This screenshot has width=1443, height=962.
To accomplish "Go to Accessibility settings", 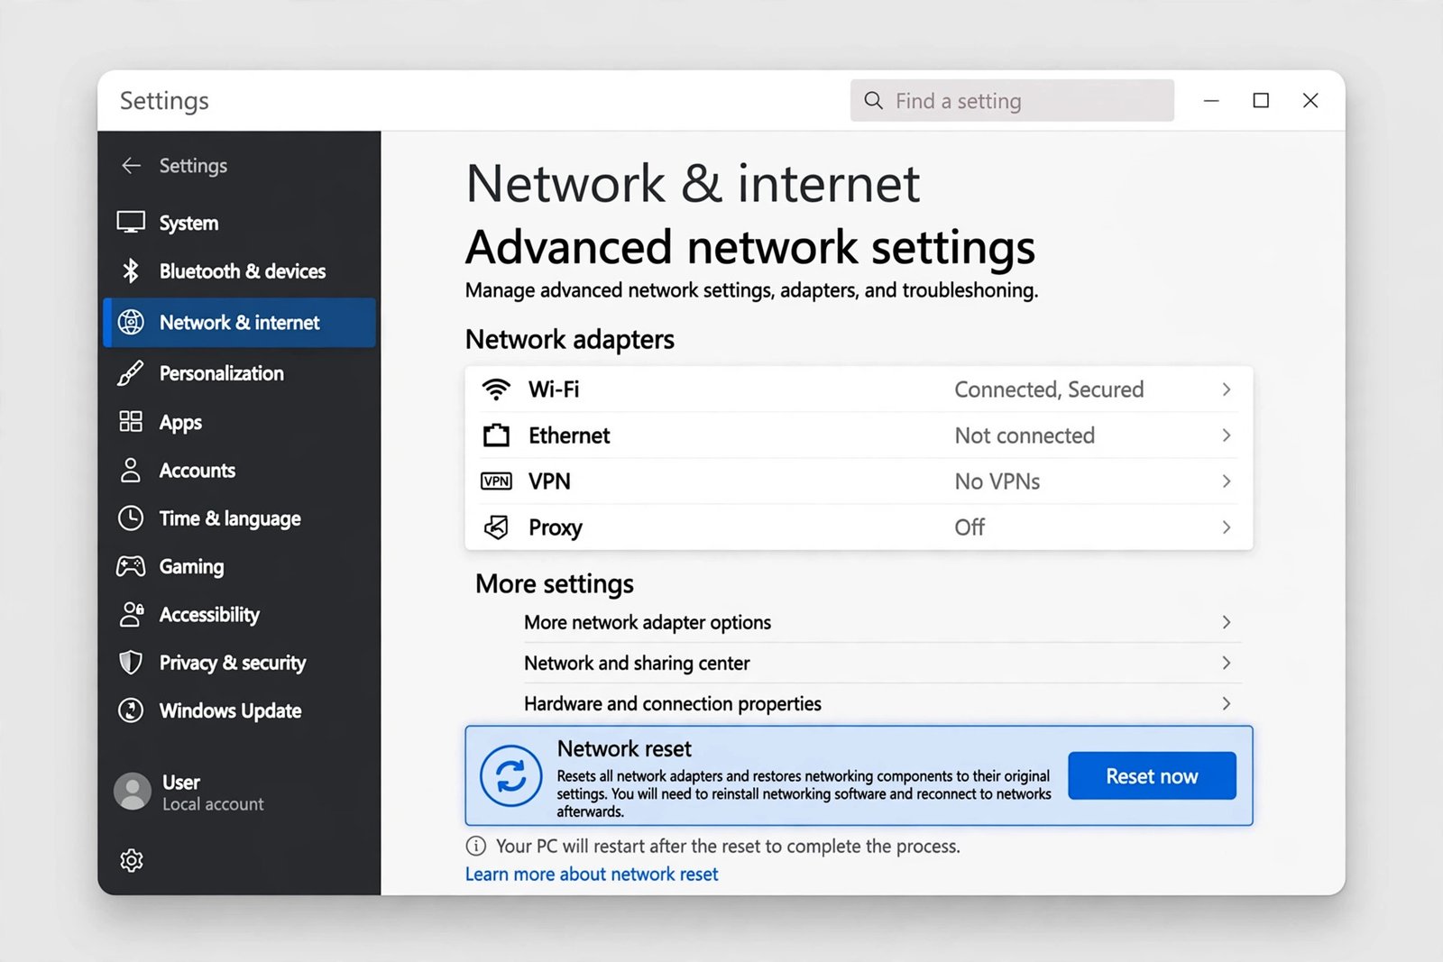I will pos(240,614).
